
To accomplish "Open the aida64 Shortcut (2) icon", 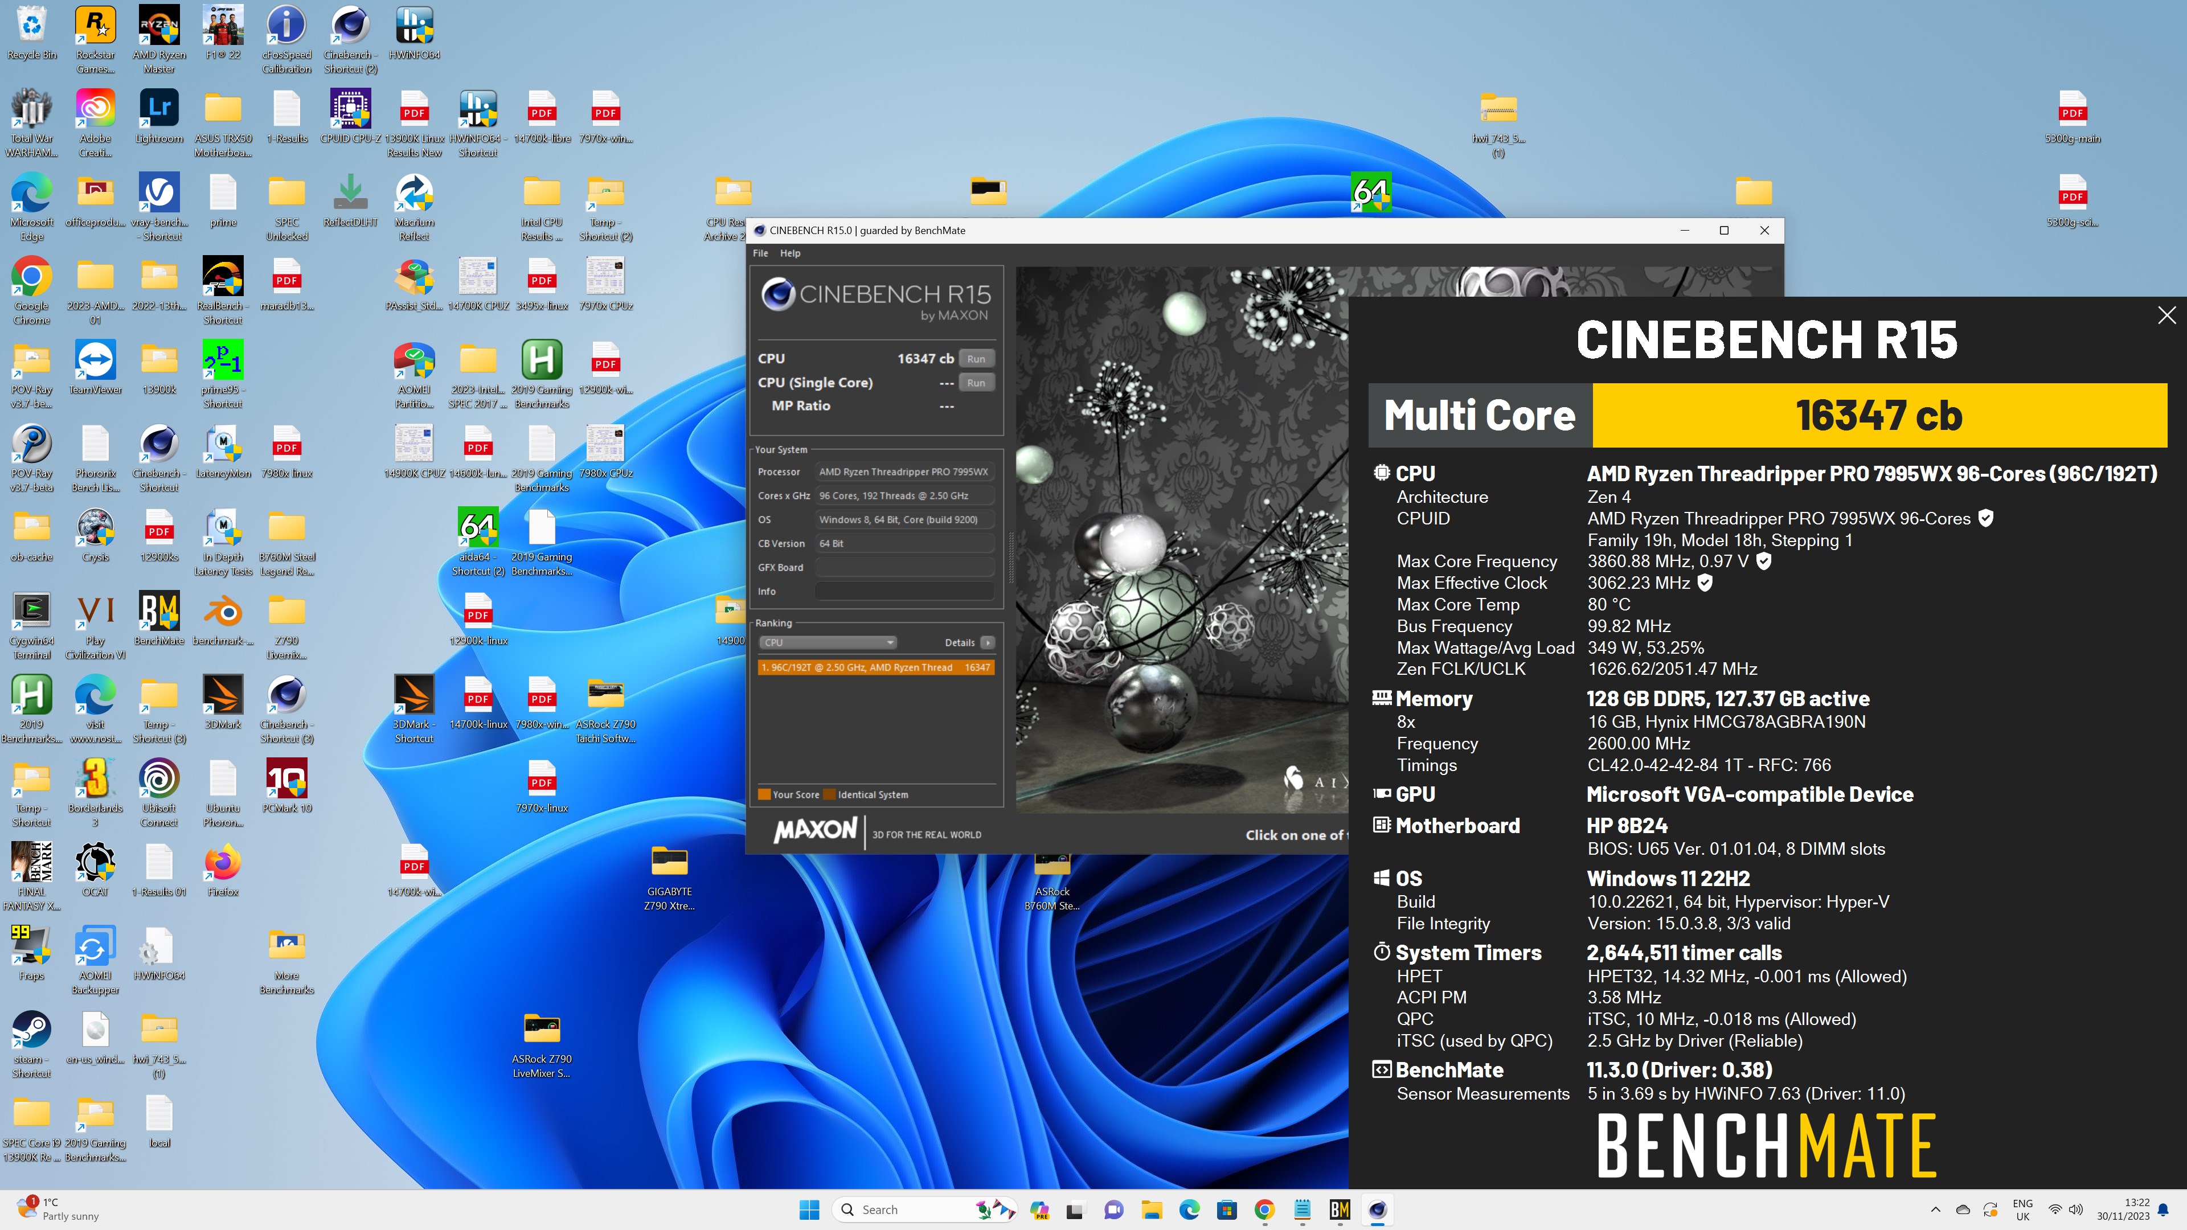I will [x=478, y=543].
